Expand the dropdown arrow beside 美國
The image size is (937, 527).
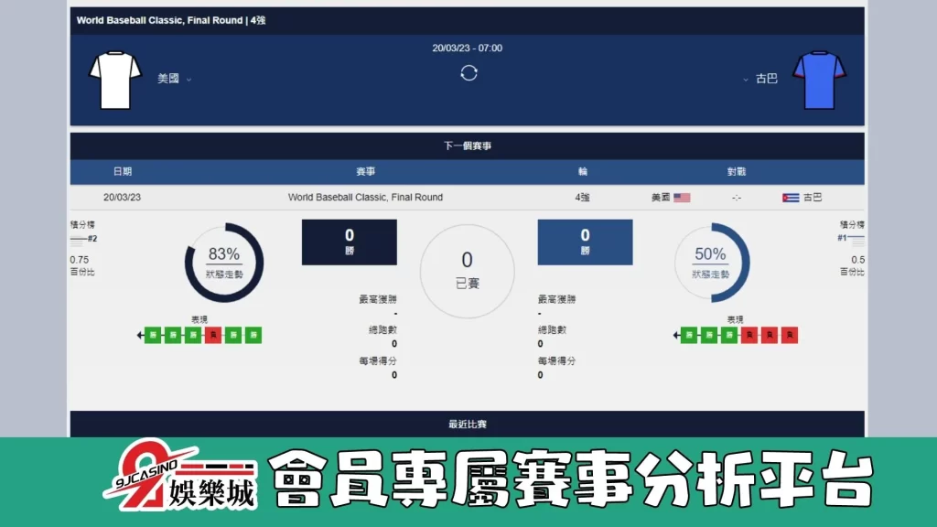click(x=189, y=81)
